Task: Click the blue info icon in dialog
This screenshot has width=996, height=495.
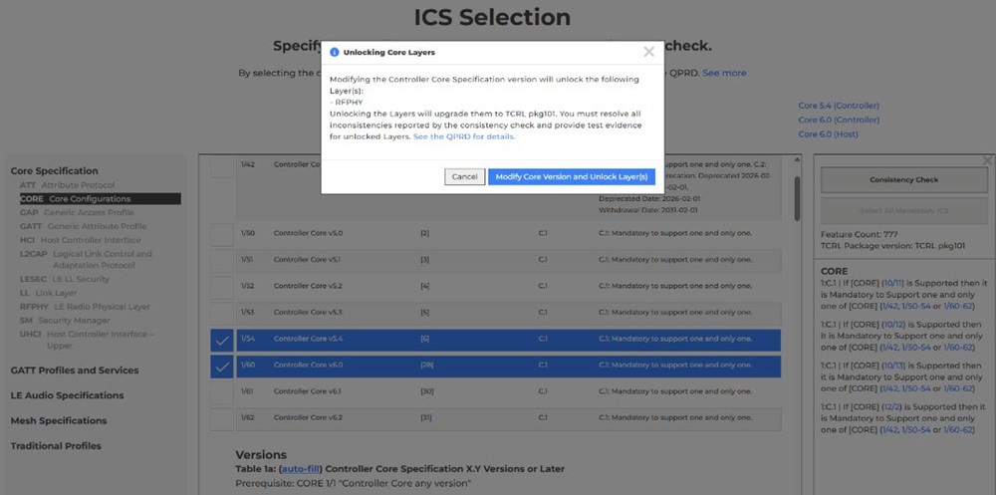Action: [x=335, y=52]
